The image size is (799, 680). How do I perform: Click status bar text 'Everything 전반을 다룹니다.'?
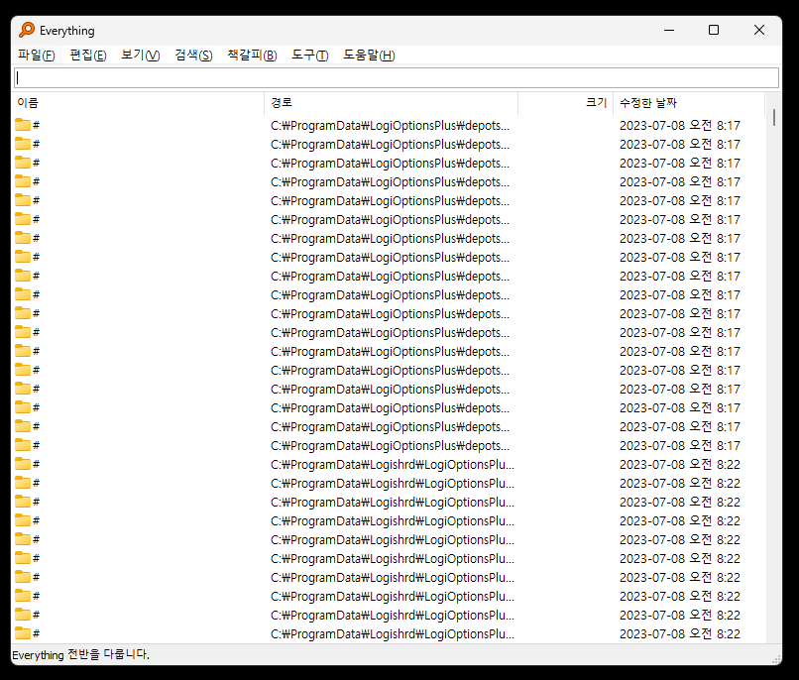[x=80, y=654]
